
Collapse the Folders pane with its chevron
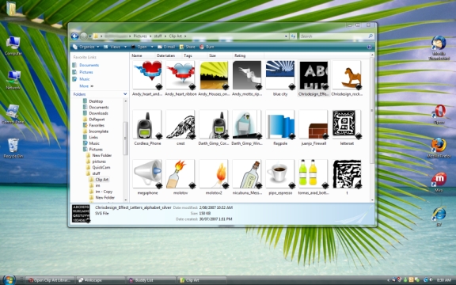tap(125, 94)
